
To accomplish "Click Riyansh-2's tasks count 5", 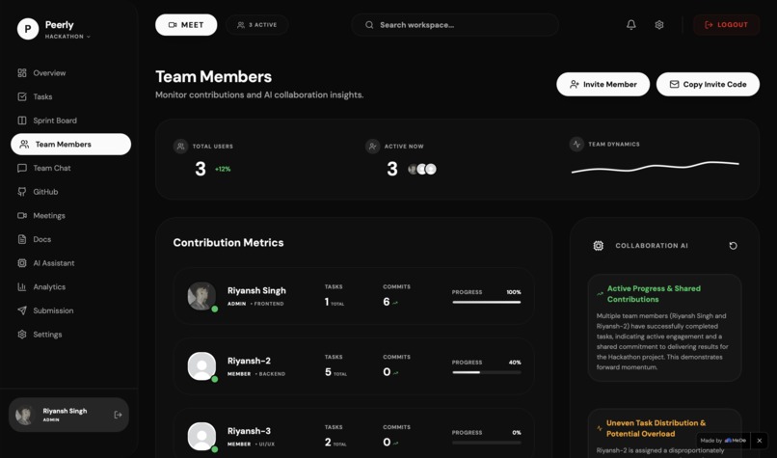I will pos(328,372).
